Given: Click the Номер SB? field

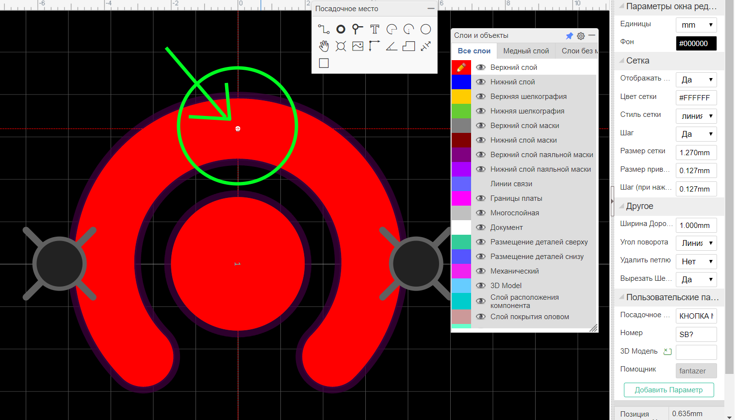Looking at the screenshot, I should click(696, 334).
